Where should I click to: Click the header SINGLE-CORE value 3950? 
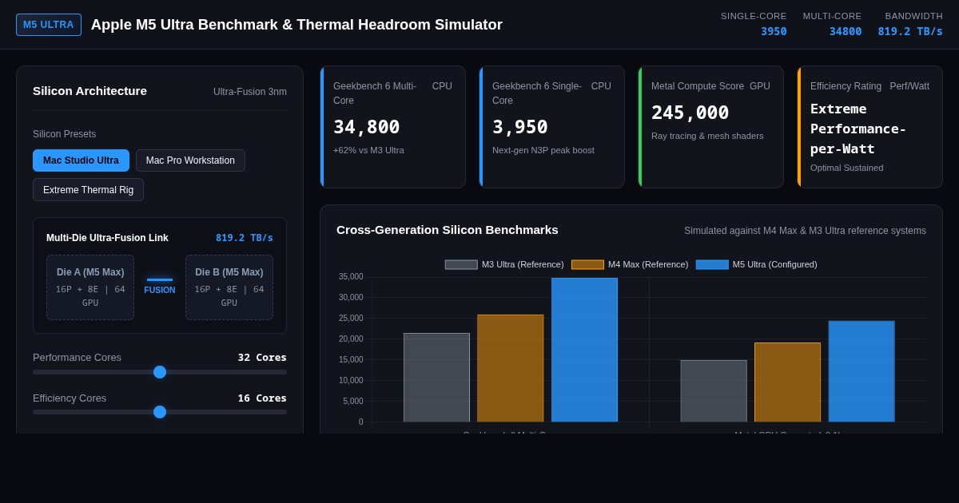(x=774, y=31)
